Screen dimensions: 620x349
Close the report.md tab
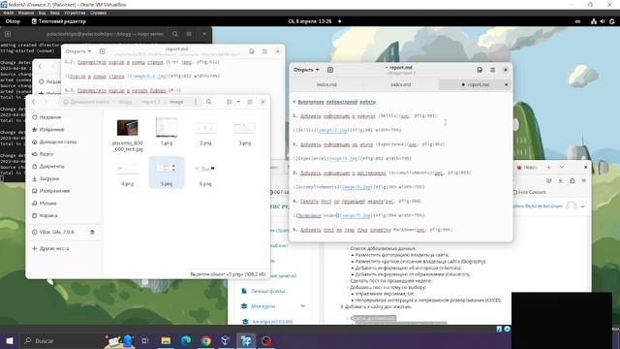[x=506, y=84]
